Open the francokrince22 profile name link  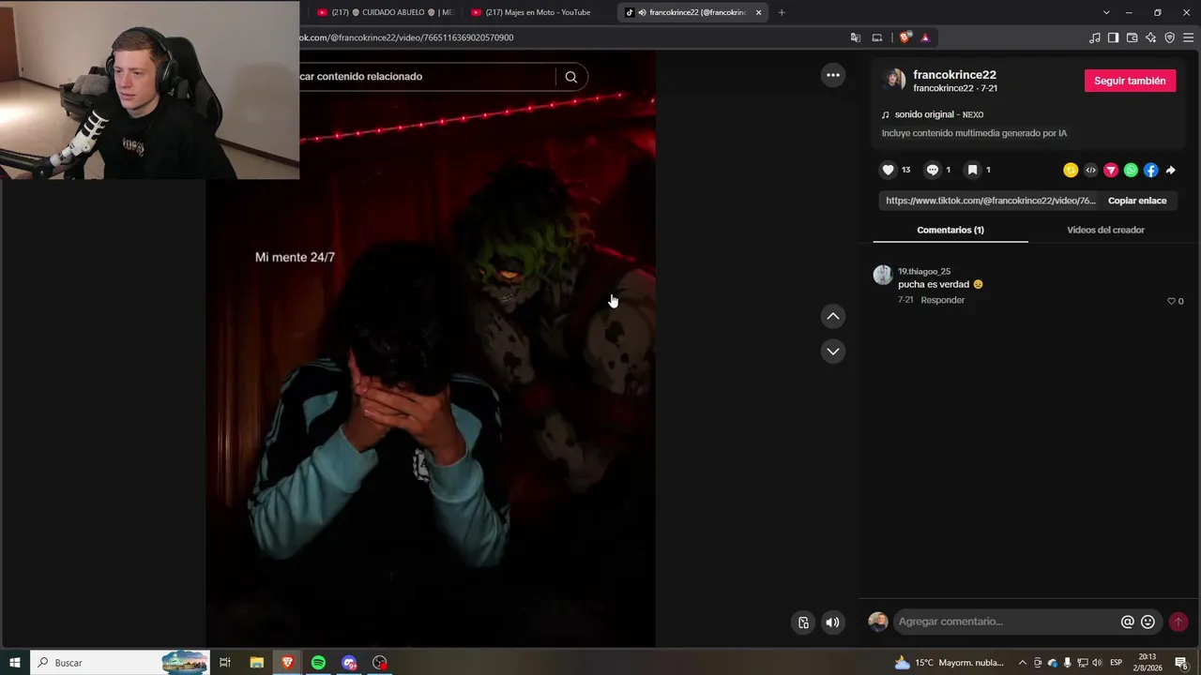click(954, 74)
